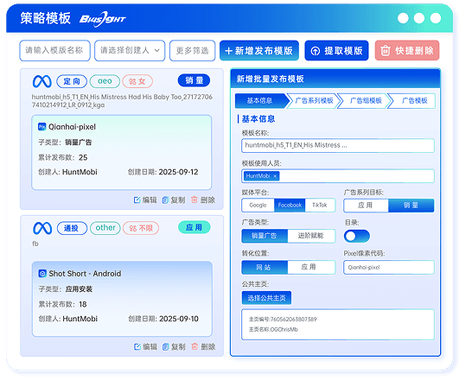Set the campaign objective to 应用
Viewport: 472px width, 380px height.
[x=366, y=206]
